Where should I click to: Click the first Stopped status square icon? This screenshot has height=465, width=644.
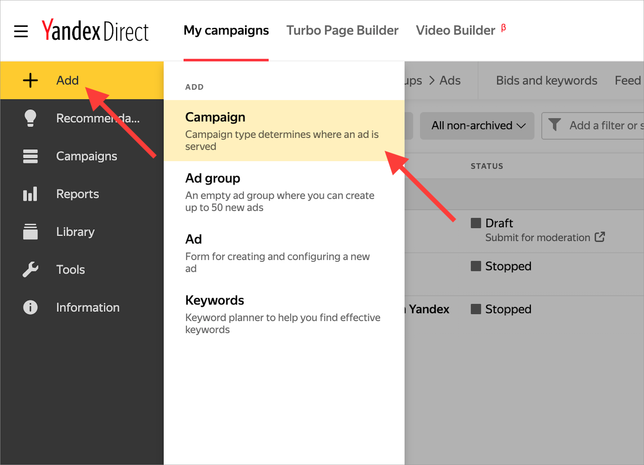[476, 266]
